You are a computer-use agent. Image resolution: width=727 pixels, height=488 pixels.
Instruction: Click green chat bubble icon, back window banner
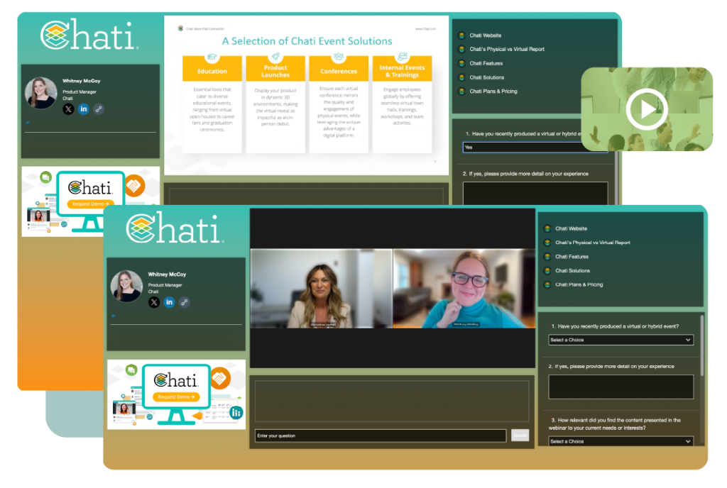click(45, 177)
